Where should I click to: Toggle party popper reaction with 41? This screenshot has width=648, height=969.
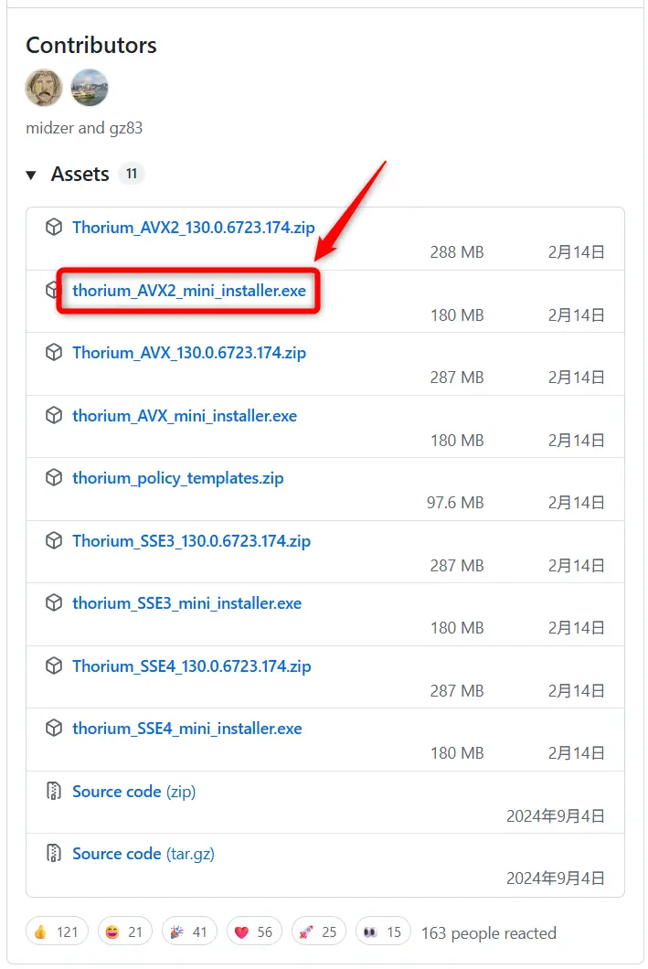pos(188,932)
